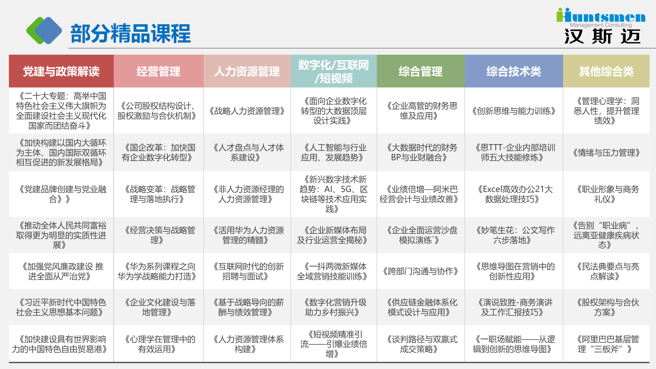Click the 短视频精准引流 course cell

pos(334,344)
